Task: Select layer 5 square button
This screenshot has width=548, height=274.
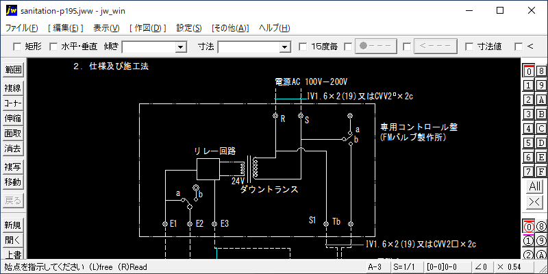Action: coord(529,143)
